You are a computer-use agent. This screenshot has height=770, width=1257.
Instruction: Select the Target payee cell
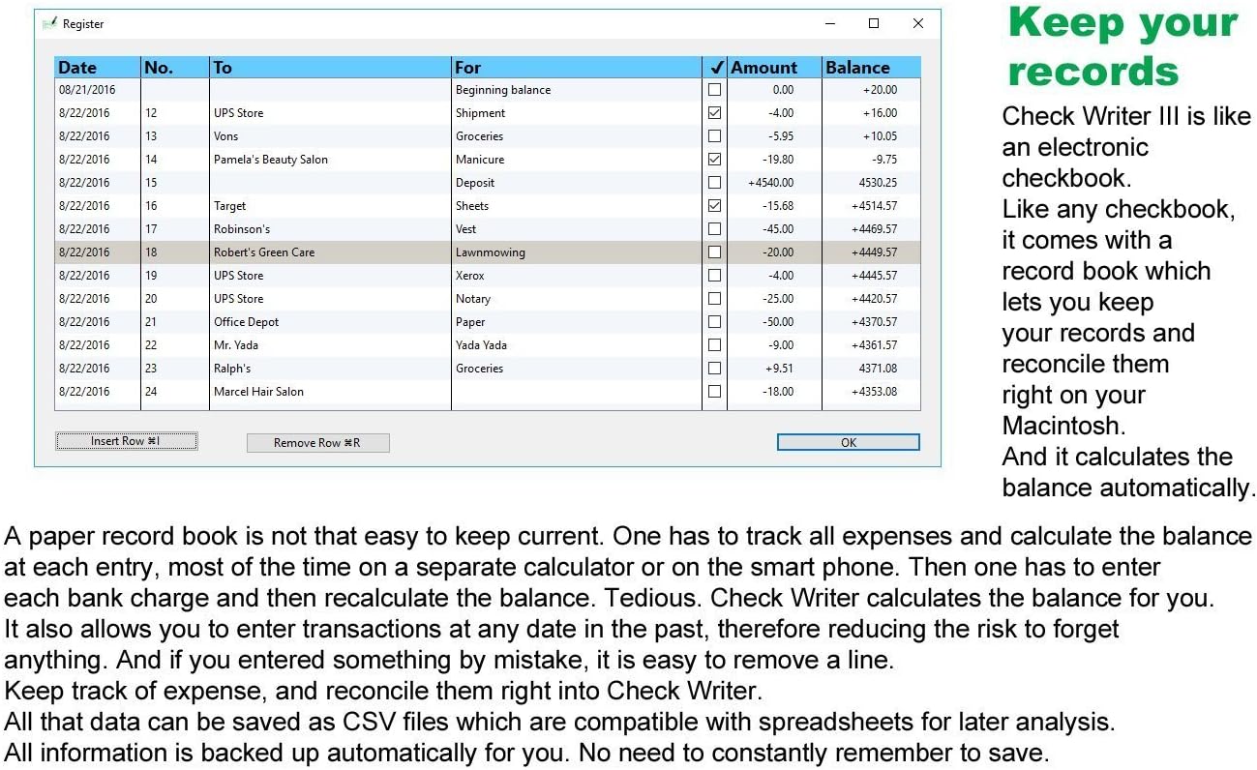tap(330, 206)
